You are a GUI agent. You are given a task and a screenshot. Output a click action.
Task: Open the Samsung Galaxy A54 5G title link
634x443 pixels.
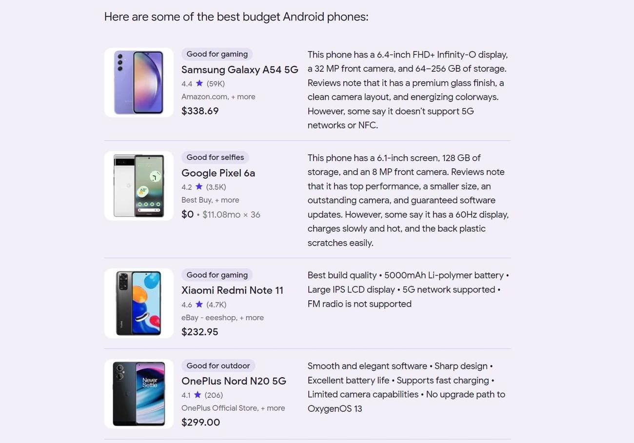click(x=239, y=70)
